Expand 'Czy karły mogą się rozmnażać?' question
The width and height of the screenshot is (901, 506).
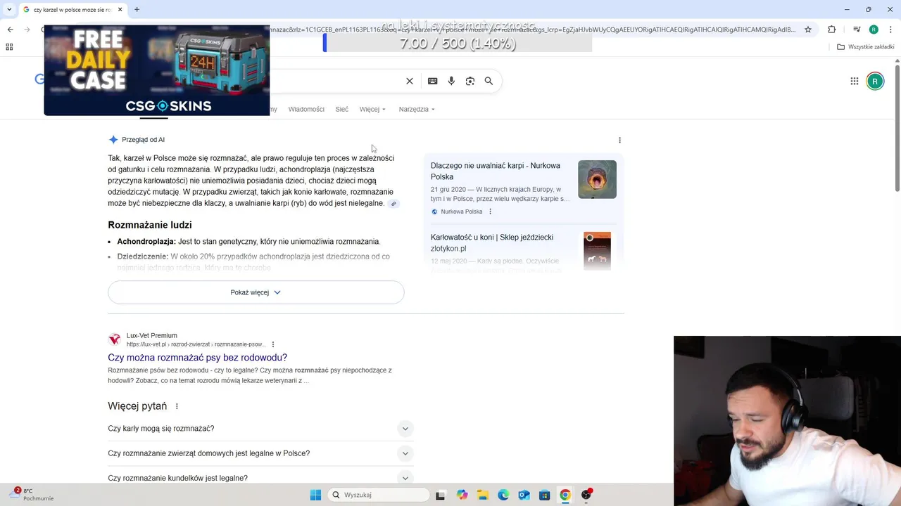click(x=260, y=429)
